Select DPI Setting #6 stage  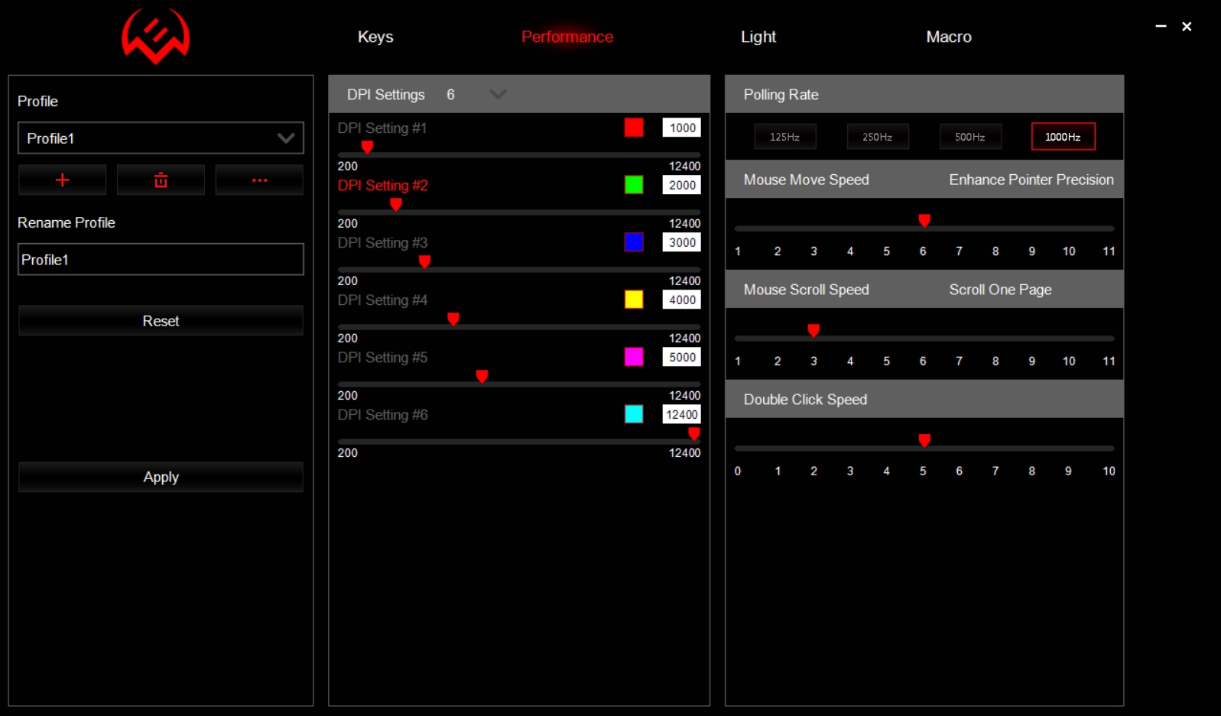point(383,415)
